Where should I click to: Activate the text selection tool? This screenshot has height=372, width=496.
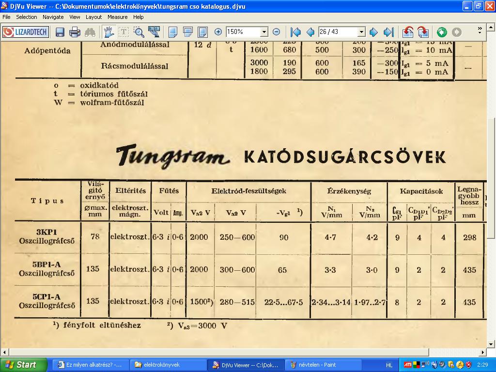[124, 32]
